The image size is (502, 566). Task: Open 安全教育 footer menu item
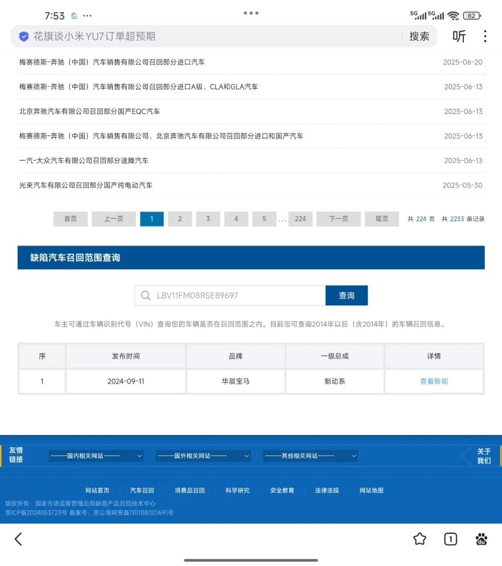pyautogui.click(x=282, y=490)
